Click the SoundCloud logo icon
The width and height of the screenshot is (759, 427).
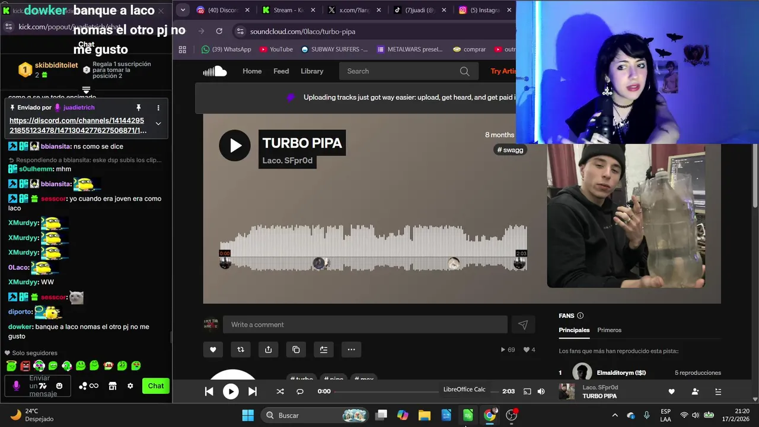point(215,71)
